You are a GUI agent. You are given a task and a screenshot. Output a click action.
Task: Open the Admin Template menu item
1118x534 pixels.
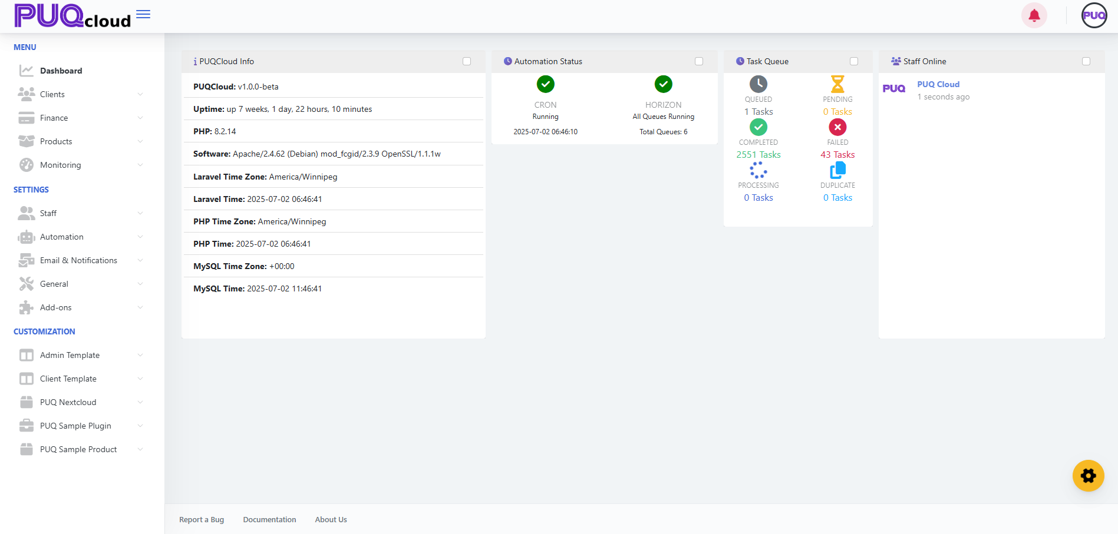click(x=81, y=355)
